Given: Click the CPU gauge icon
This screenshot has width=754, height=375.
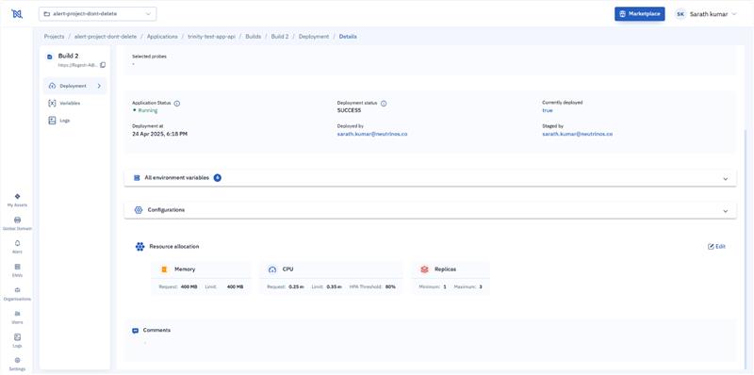Looking at the screenshot, I should click(x=272, y=269).
